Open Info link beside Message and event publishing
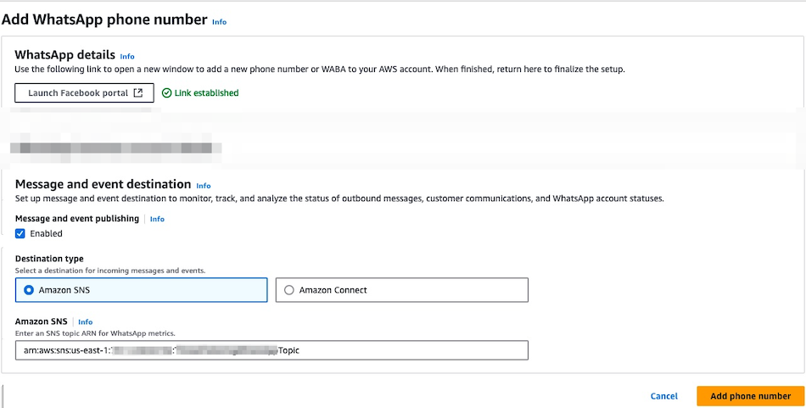This screenshot has width=806, height=408. pos(157,219)
